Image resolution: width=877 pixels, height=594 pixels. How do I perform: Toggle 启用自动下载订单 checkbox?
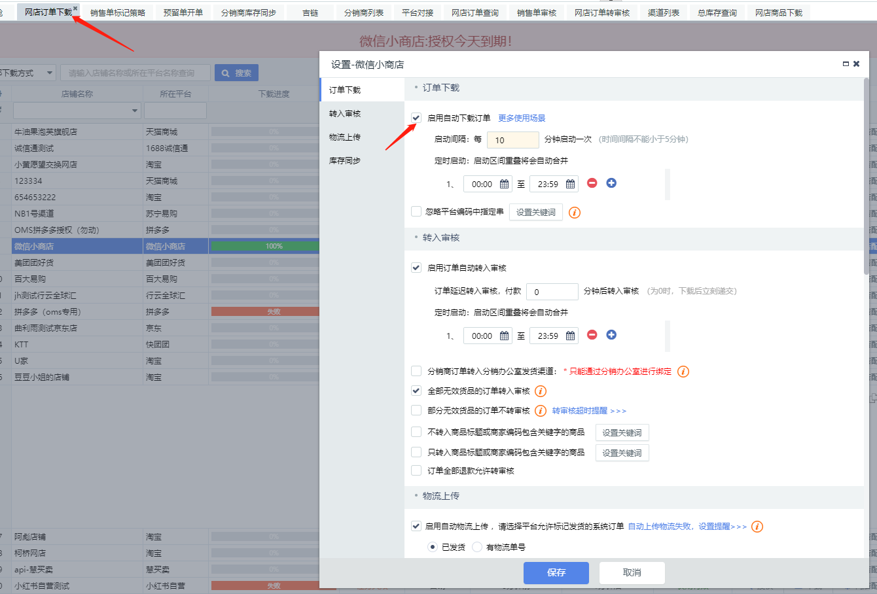(416, 118)
